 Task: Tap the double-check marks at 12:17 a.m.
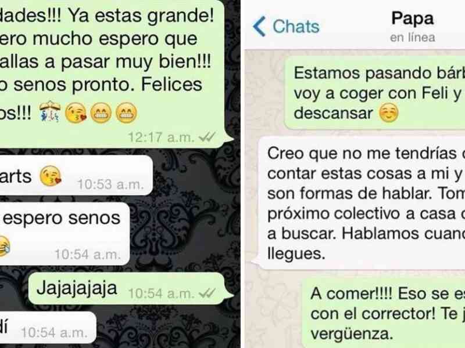[207, 137]
